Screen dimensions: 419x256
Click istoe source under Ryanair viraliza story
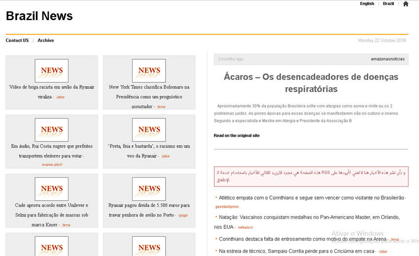(x=61, y=97)
